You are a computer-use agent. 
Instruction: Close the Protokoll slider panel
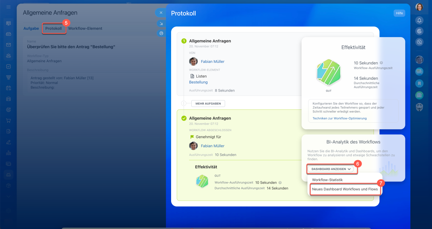click(x=161, y=12)
